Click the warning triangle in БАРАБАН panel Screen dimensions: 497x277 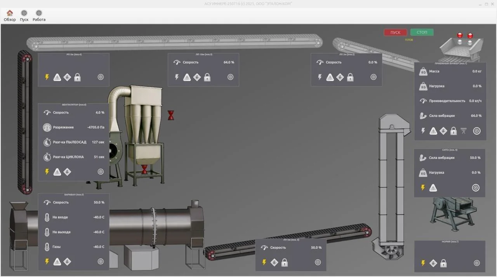(x=57, y=262)
